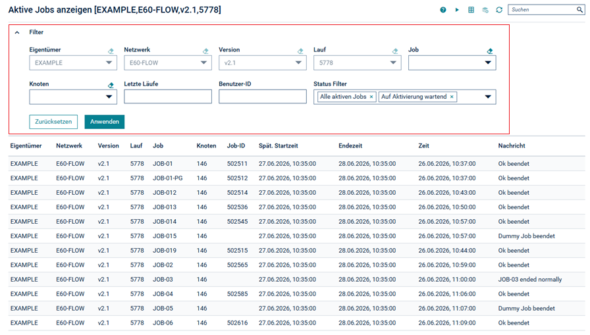This screenshot has height=335, width=590.
Task: Remove the 'Alle aktiven Jobs' status tag
Action: [x=371, y=97]
